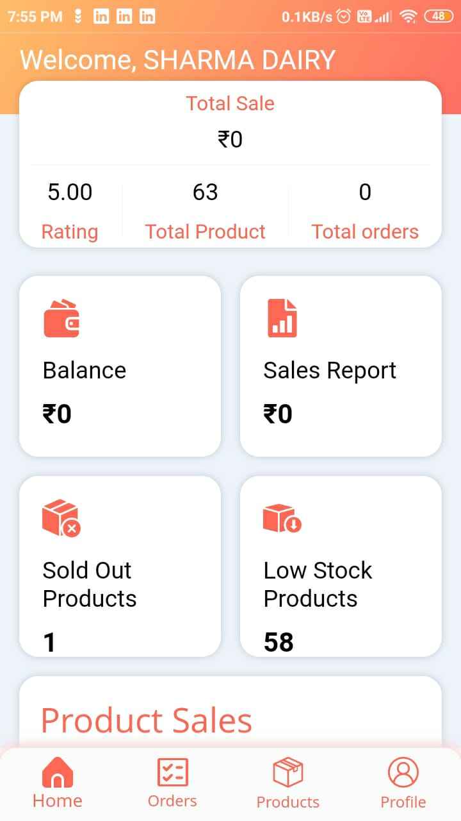The image size is (461, 821).
Task: Open the Profile tab label
Action: 403,802
